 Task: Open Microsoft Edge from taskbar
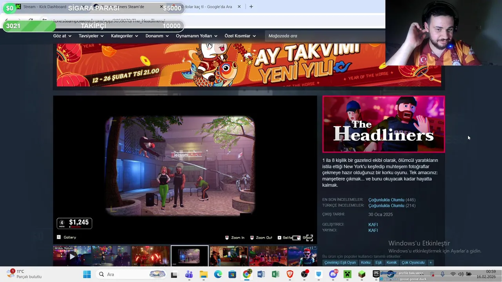218,274
